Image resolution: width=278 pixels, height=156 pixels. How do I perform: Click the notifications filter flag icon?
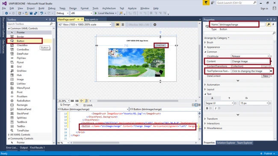[206, 3]
